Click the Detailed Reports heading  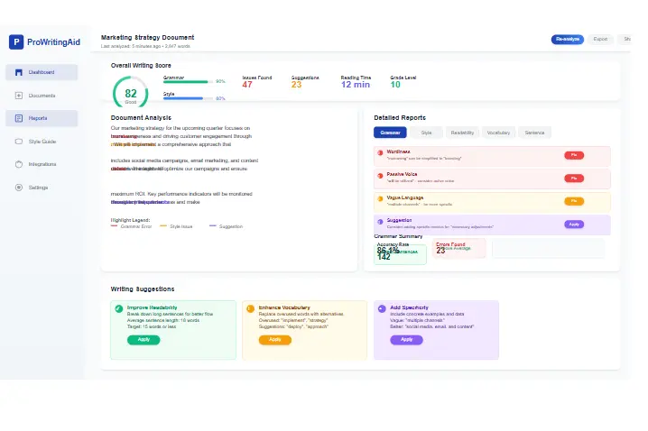click(x=400, y=117)
